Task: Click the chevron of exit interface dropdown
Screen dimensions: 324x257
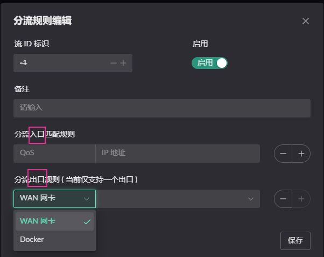Action: tap(251, 199)
